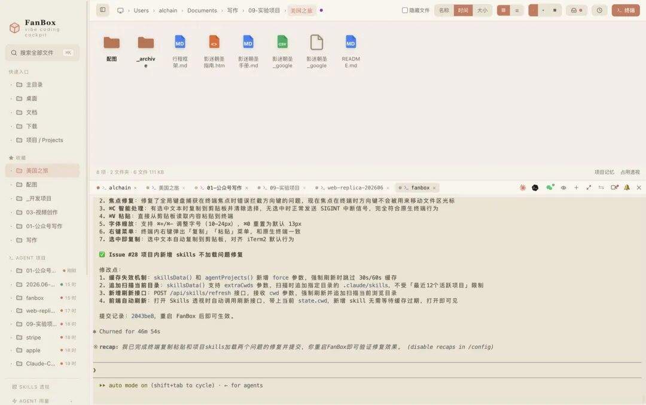Viewport: 646px width, 405px height.
Task: Select the largest icon size
Action: tap(555, 10)
